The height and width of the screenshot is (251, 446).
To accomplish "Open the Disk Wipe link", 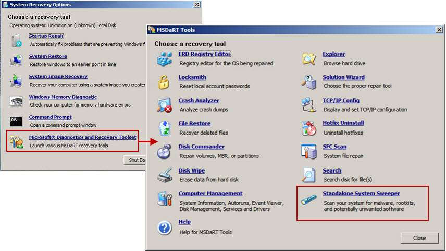I will click(x=192, y=170).
